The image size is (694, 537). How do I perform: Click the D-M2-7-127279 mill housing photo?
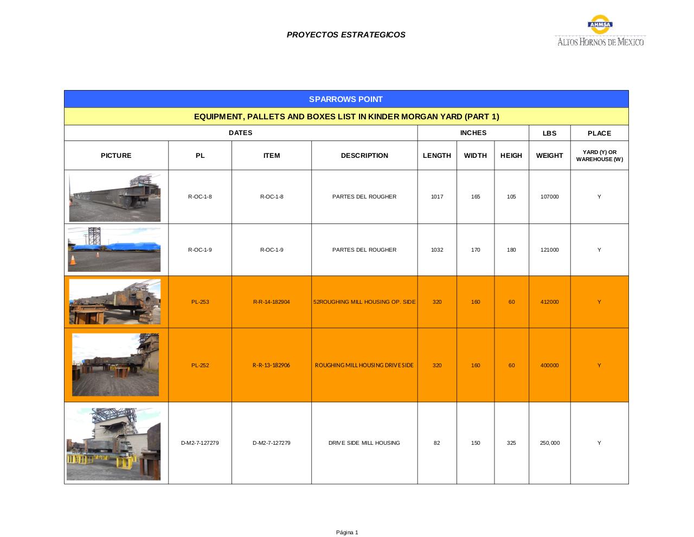coord(114,443)
